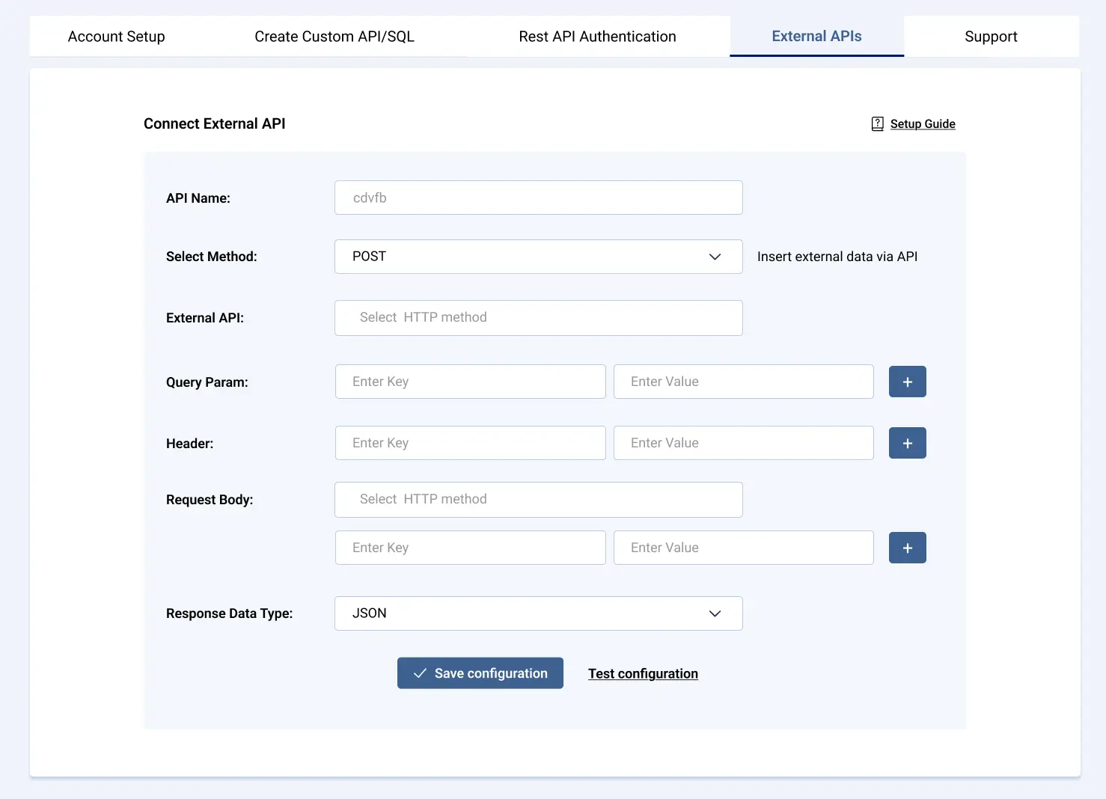This screenshot has width=1106, height=799.
Task: Open the Support tab
Action: [991, 37]
